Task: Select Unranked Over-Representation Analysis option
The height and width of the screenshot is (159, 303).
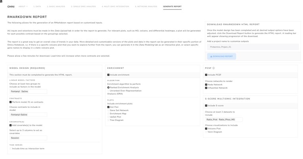Action: [x=108, y=91]
